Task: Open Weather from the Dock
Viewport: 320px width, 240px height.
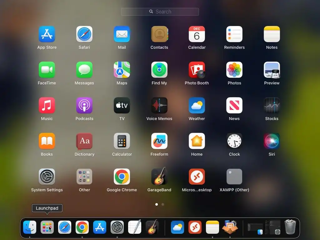Action: tap(177, 227)
